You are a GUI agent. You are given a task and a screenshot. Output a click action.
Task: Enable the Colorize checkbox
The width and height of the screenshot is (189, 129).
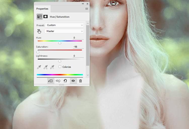tap(60, 67)
